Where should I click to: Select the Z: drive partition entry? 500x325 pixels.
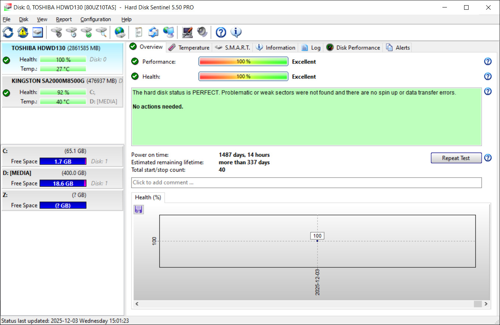click(x=62, y=200)
